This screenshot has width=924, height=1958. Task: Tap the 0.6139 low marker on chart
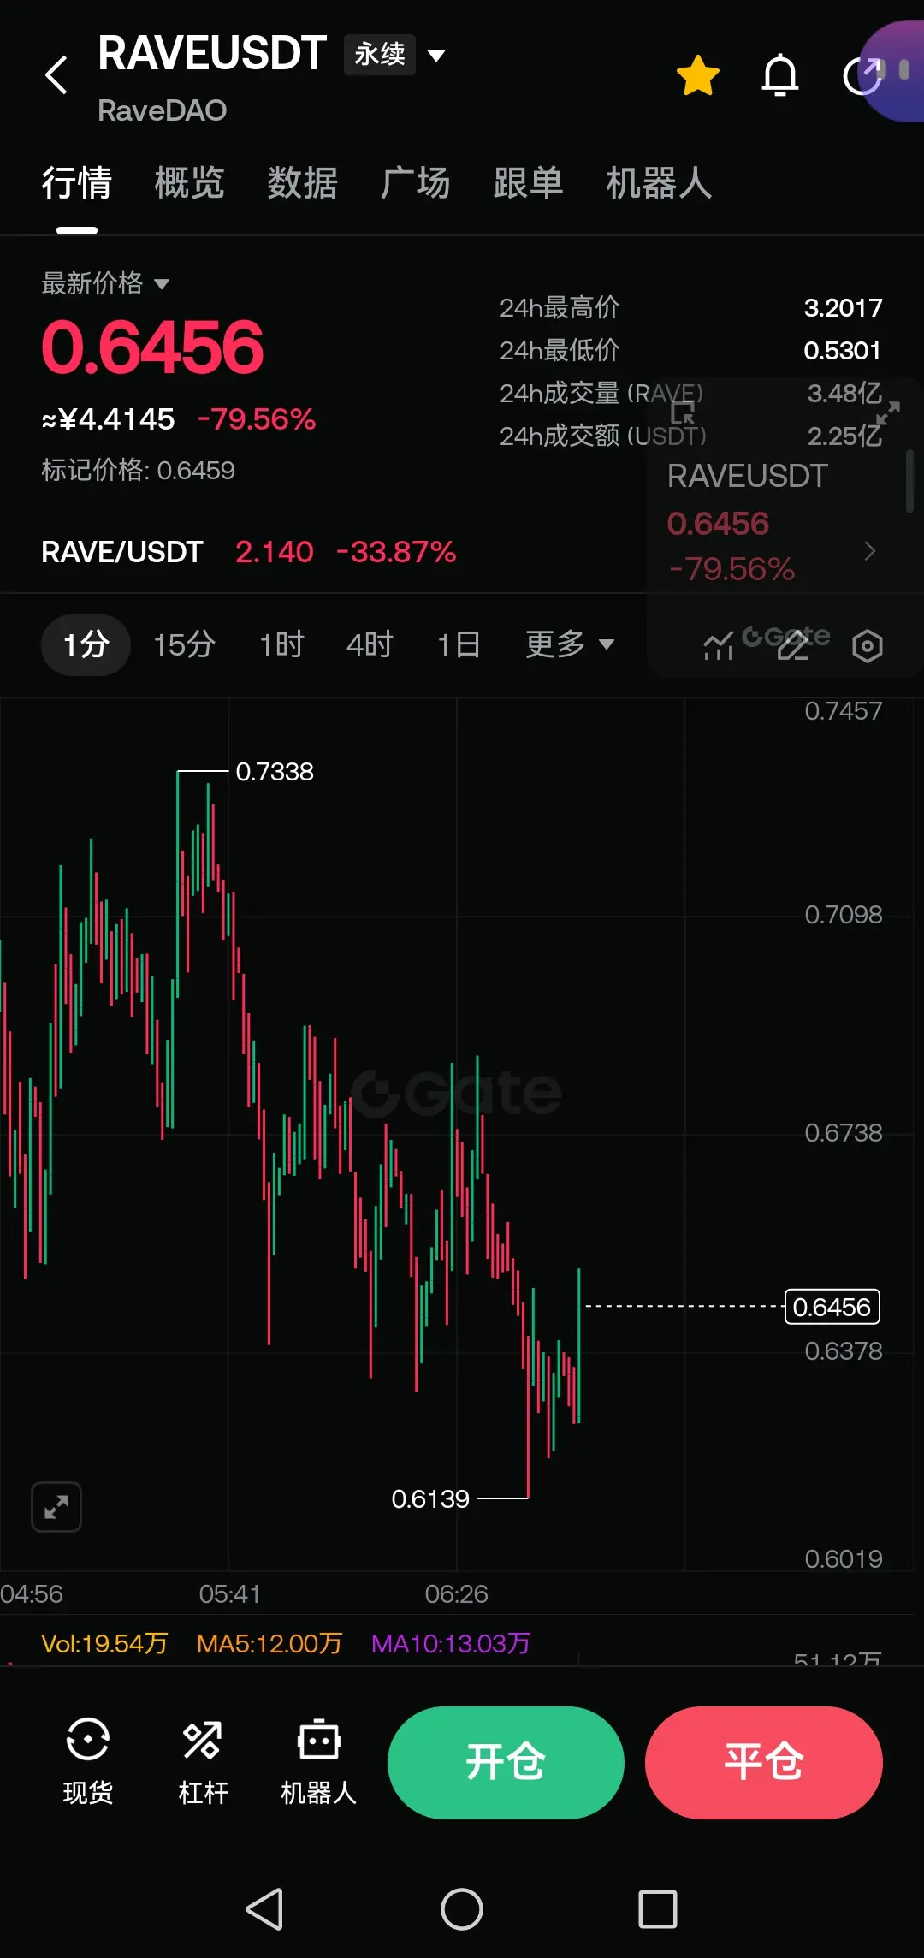click(x=430, y=1499)
